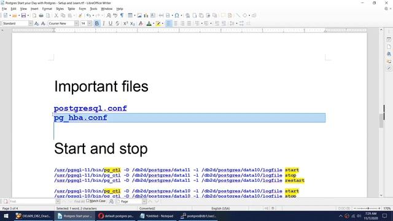Viewport: 393px width, 221px height.
Task: Click Clear Direct Formatting icon
Action: [x=141, y=23]
